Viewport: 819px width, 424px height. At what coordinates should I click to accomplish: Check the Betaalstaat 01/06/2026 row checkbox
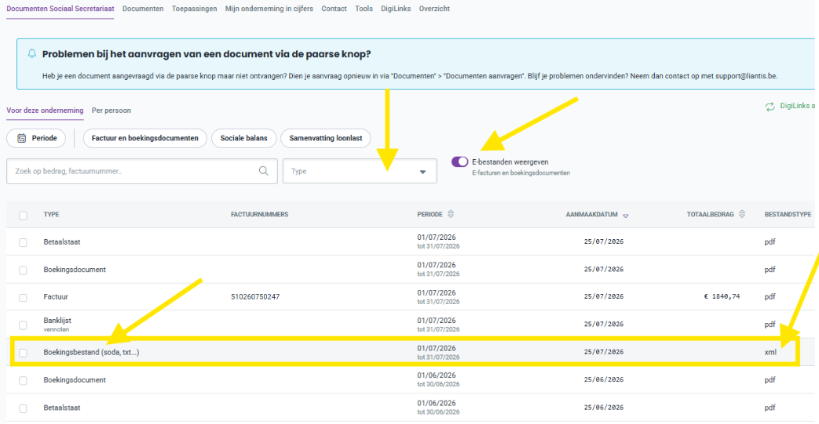[23, 408]
